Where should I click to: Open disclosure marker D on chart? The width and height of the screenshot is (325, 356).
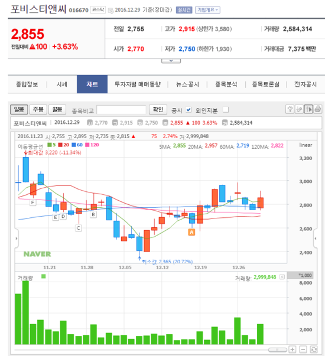(63, 216)
